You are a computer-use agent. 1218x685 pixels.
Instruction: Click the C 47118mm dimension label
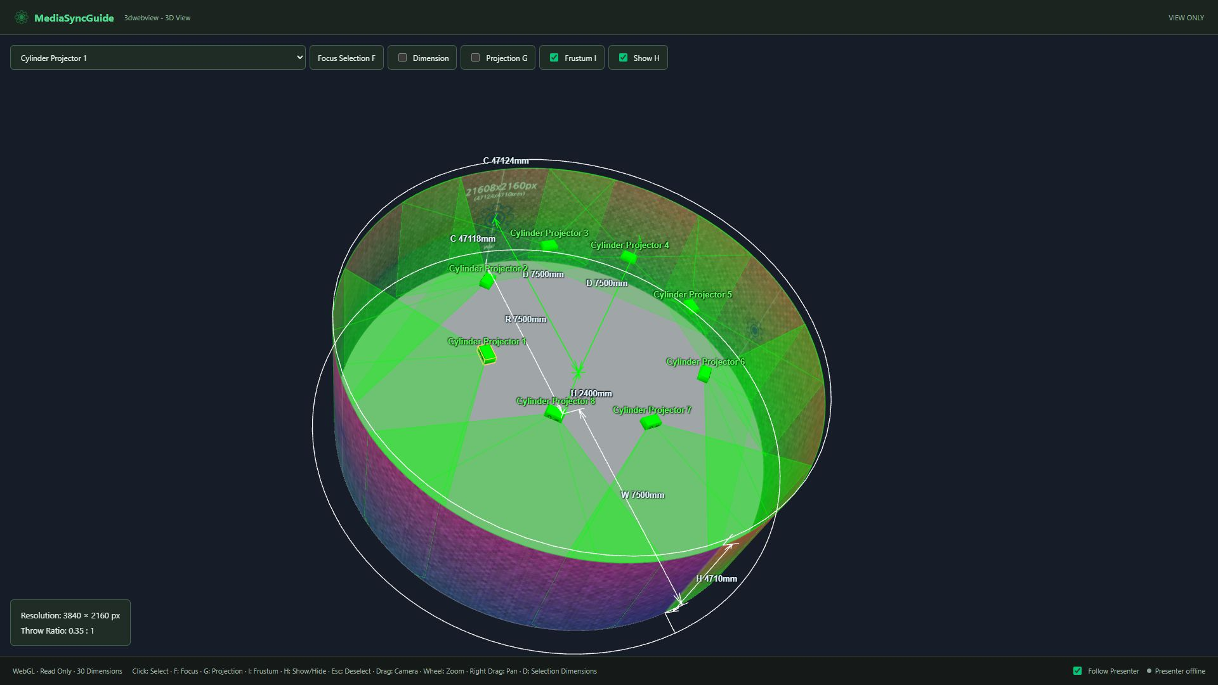pyautogui.click(x=473, y=238)
